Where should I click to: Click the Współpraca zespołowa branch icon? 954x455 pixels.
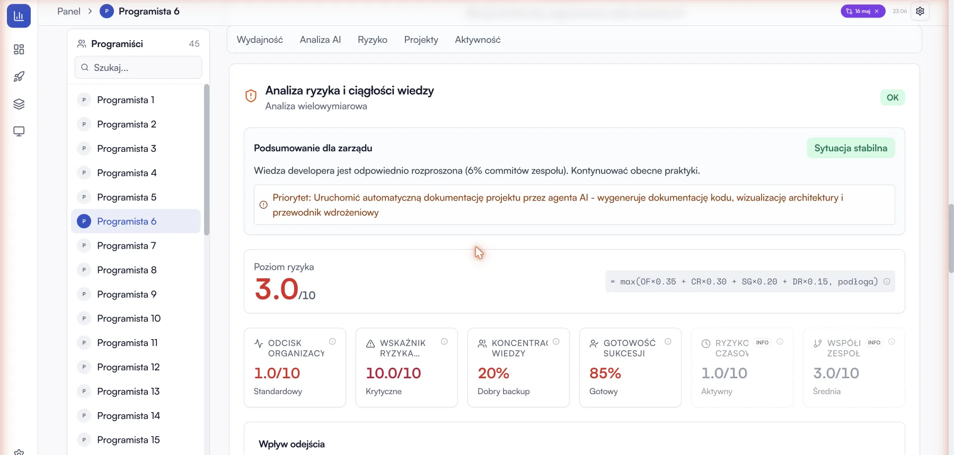tap(818, 343)
